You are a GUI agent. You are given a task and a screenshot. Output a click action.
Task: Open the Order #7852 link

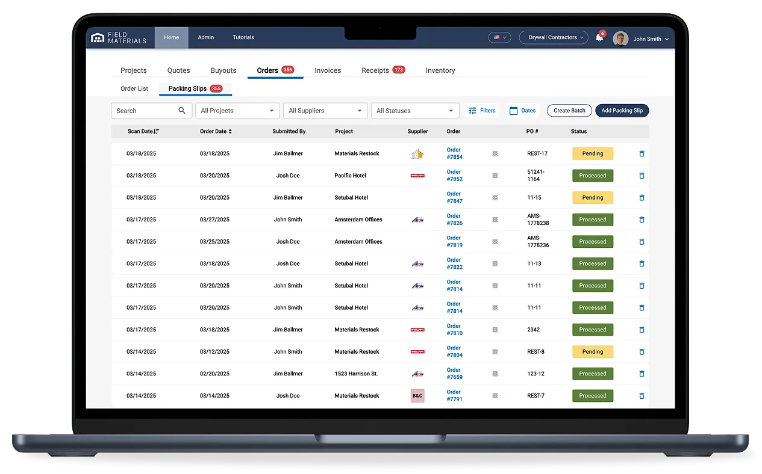pos(454,176)
